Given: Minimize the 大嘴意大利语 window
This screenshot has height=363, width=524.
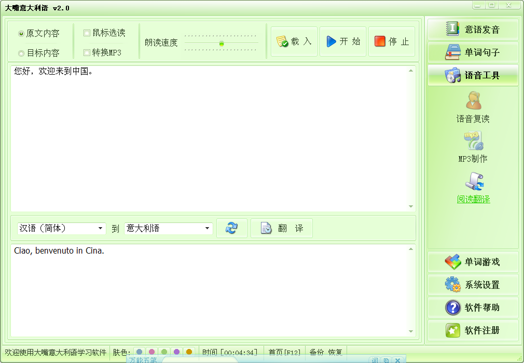Looking at the screenshot, I should [477, 5].
